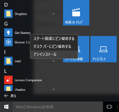The height and width of the screenshot is (112, 119).
Task: Choose アンインストール from the context menu
Action: click(54, 54)
